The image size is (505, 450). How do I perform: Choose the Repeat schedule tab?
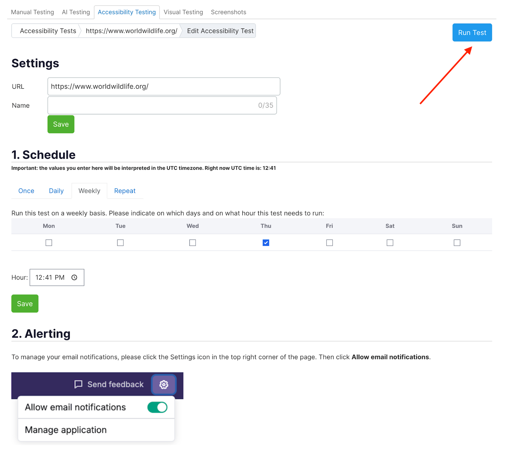(x=125, y=191)
